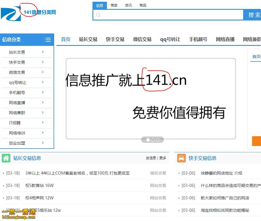This screenshot has width=261, height=221.
Task: Click the orange car icon for 快手交易信息
Action: tap(181, 158)
